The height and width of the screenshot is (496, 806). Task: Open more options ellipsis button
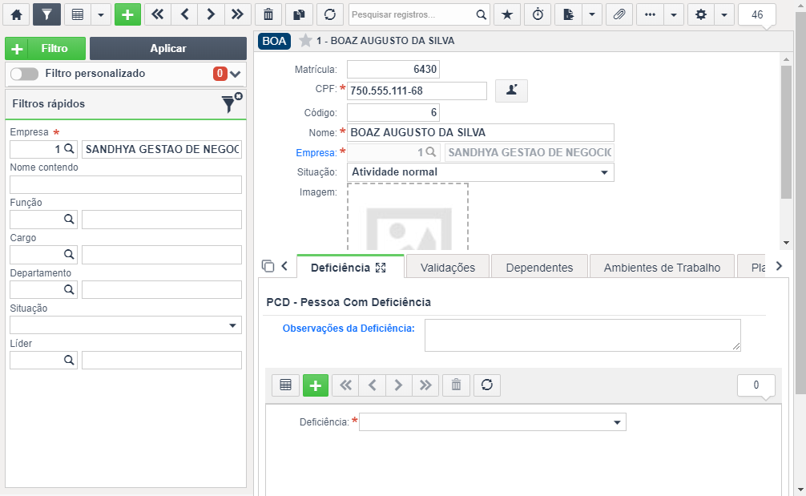tap(651, 14)
